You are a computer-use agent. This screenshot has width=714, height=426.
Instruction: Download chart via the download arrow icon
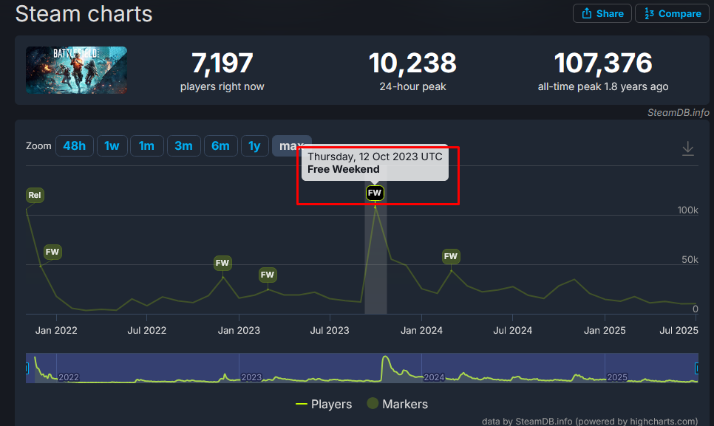pyautogui.click(x=687, y=148)
